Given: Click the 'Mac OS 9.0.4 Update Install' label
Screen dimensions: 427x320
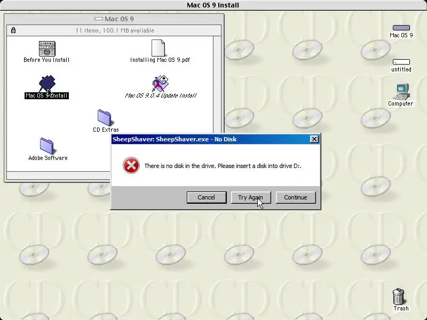Looking at the screenshot, I should pos(161,95).
